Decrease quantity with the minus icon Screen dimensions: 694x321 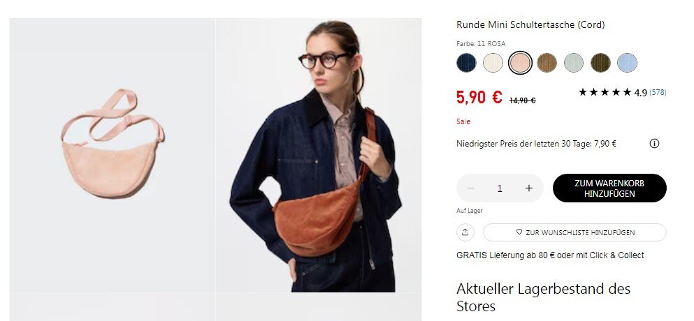[x=470, y=188]
